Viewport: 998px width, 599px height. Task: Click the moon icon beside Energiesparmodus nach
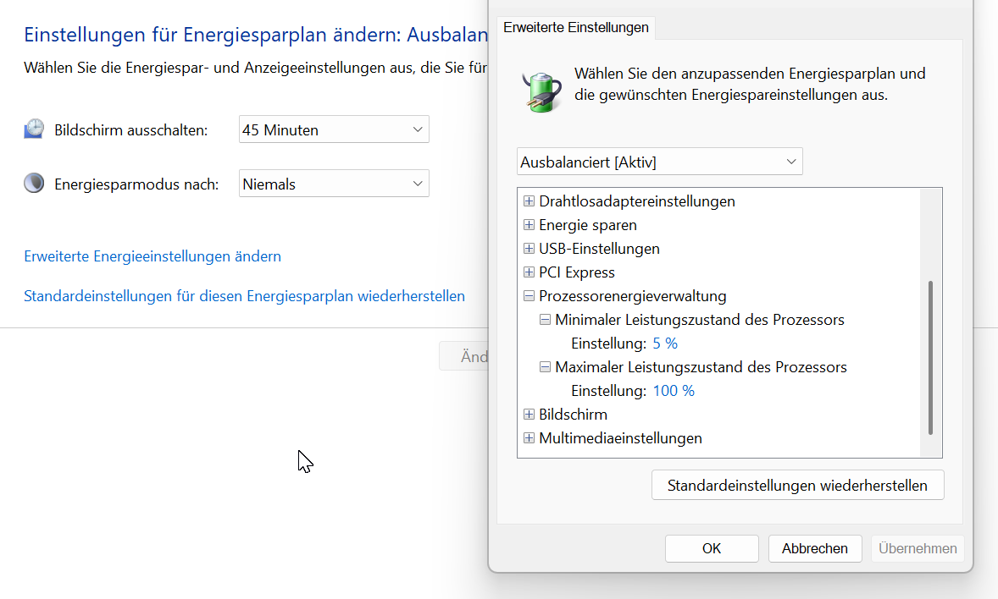33,182
